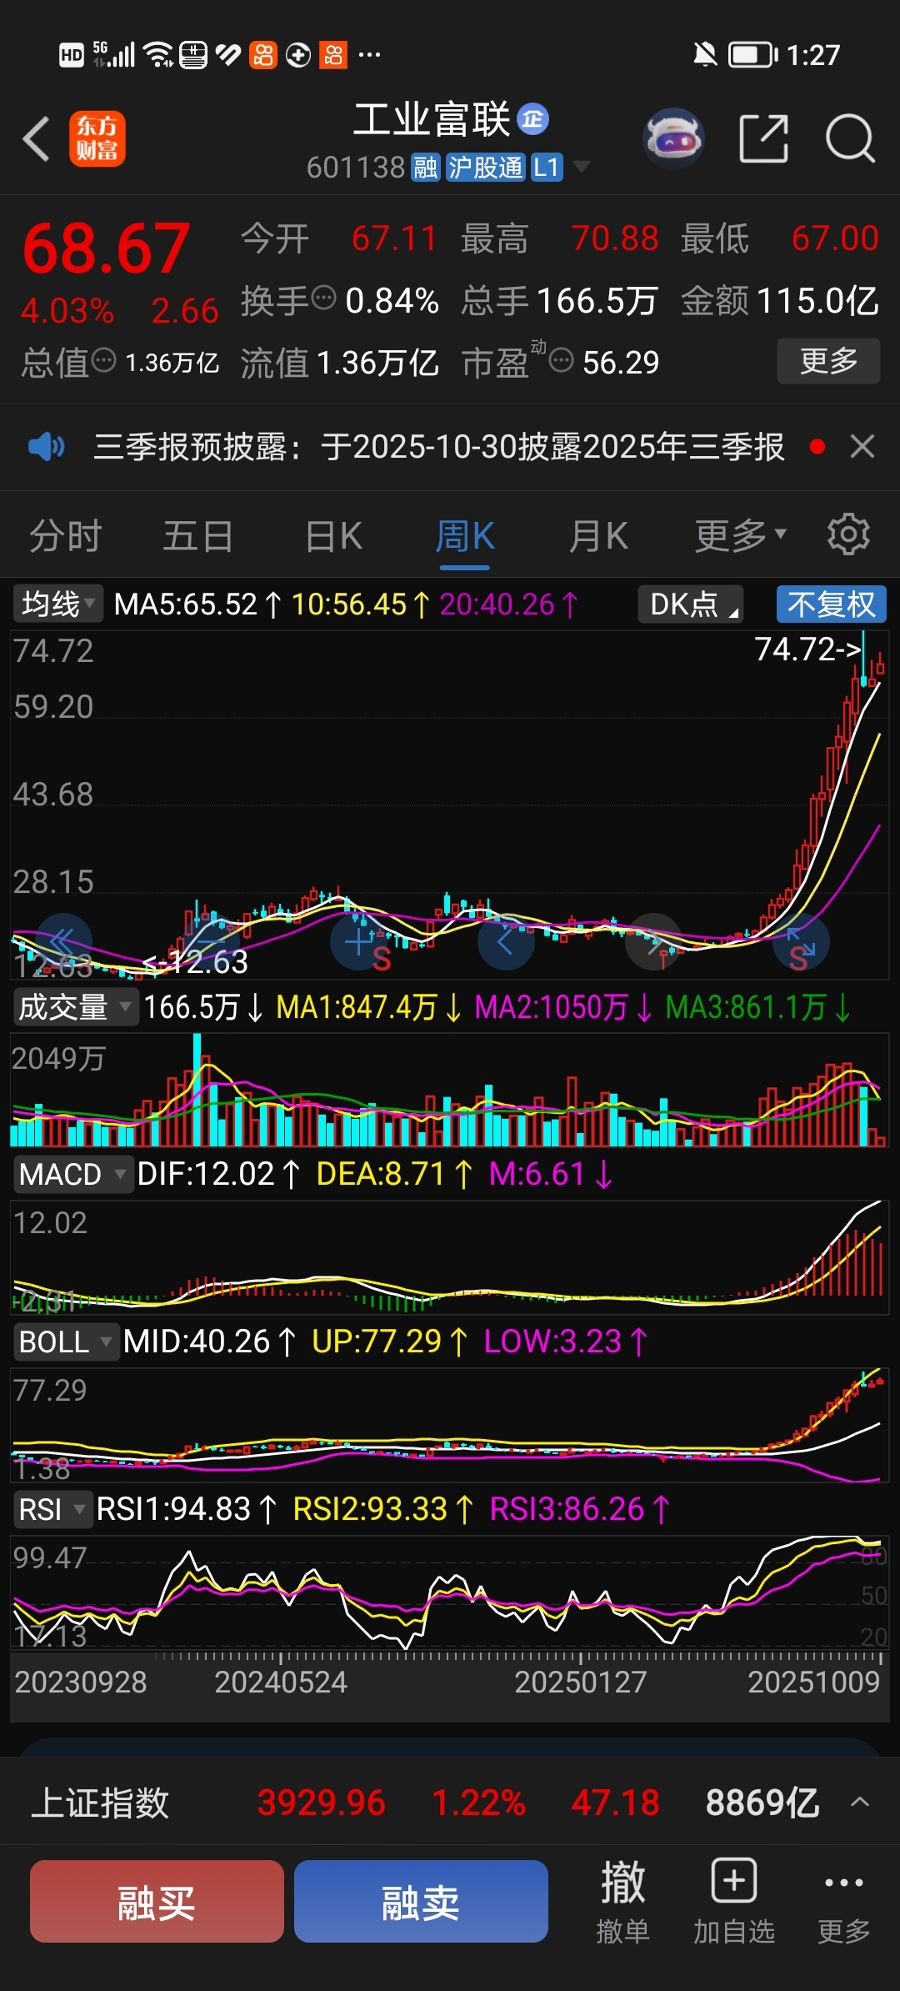Image resolution: width=900 pixels, height=1991 pixels.
Task: Select the 周K tab
Action: [x=465, y=535]
